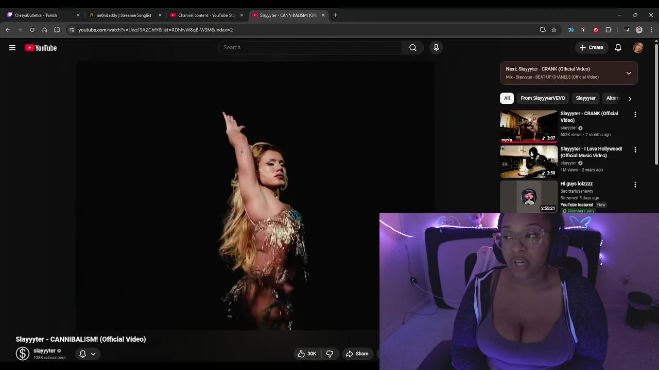Image resolution: width=659 pixels, height=370 pixels.
Task: Open Hi guys lolzzzz stream title
Action: (576, 183)
